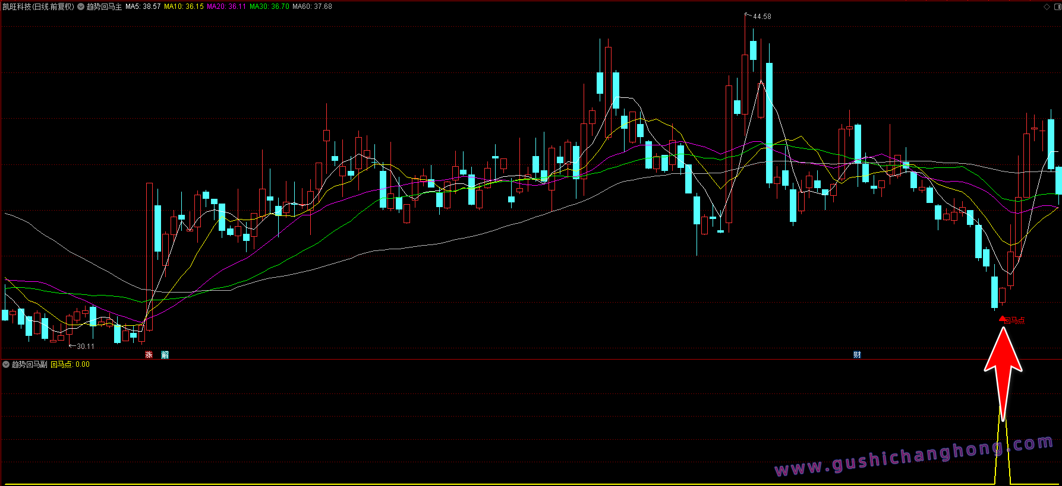Click the red 回马点 signal marker
This screenshot has height=486, width=1062.
click(x=1012, y=320)
